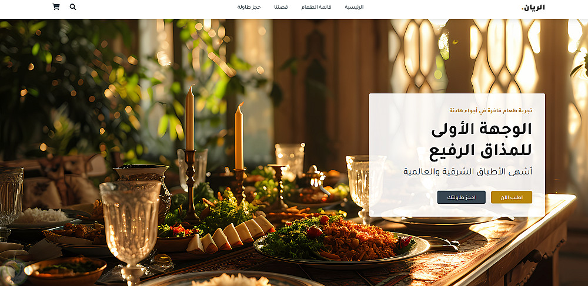Click the الريان logo
The image size is (588, 286).
coord(533,7)
